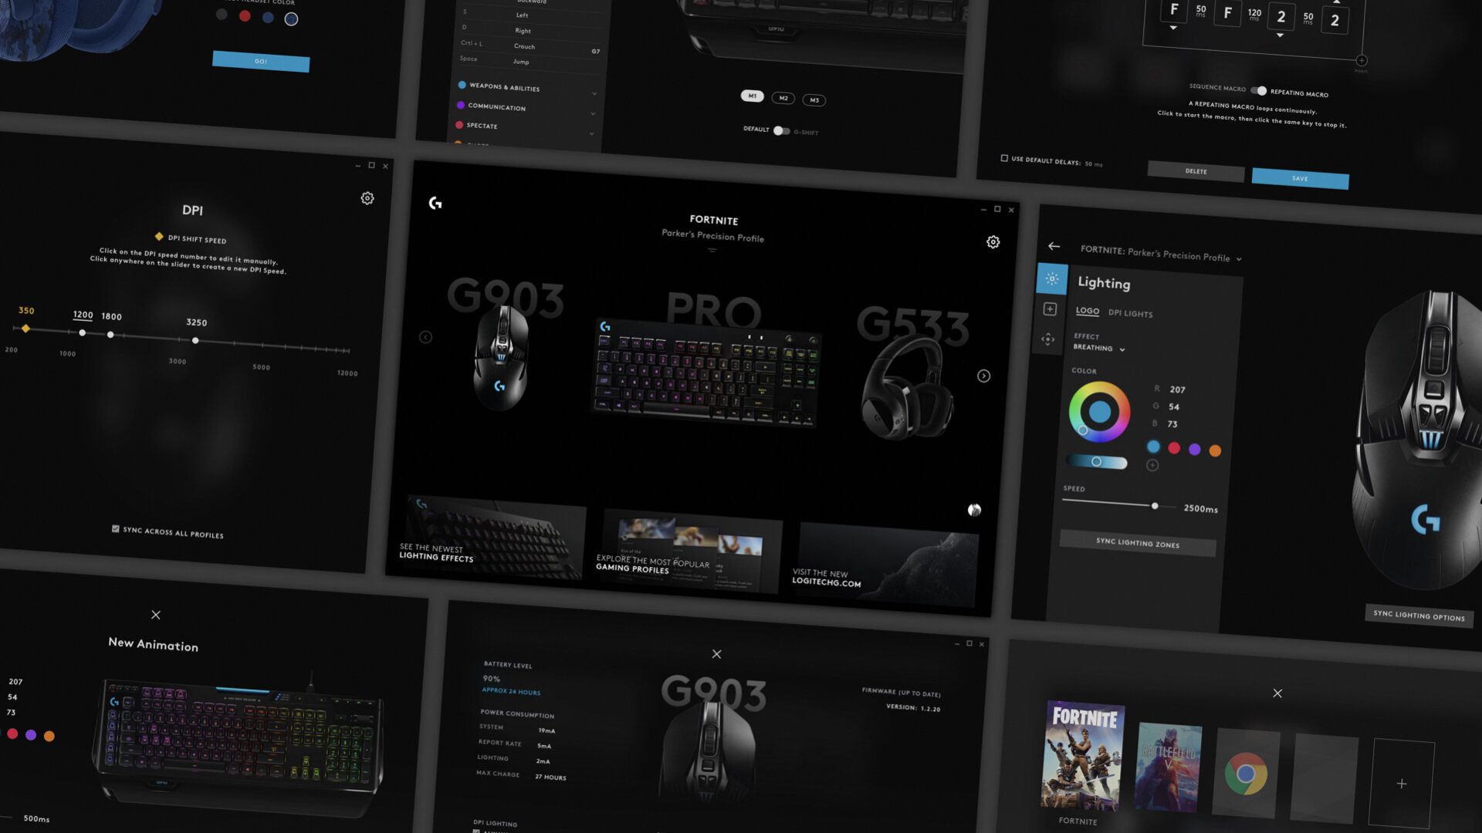Viewport: 1482px width, 833px height.
Task: Open the Lighting sidebar icon
Action: pyautogui.click(x=1051, y=279)
